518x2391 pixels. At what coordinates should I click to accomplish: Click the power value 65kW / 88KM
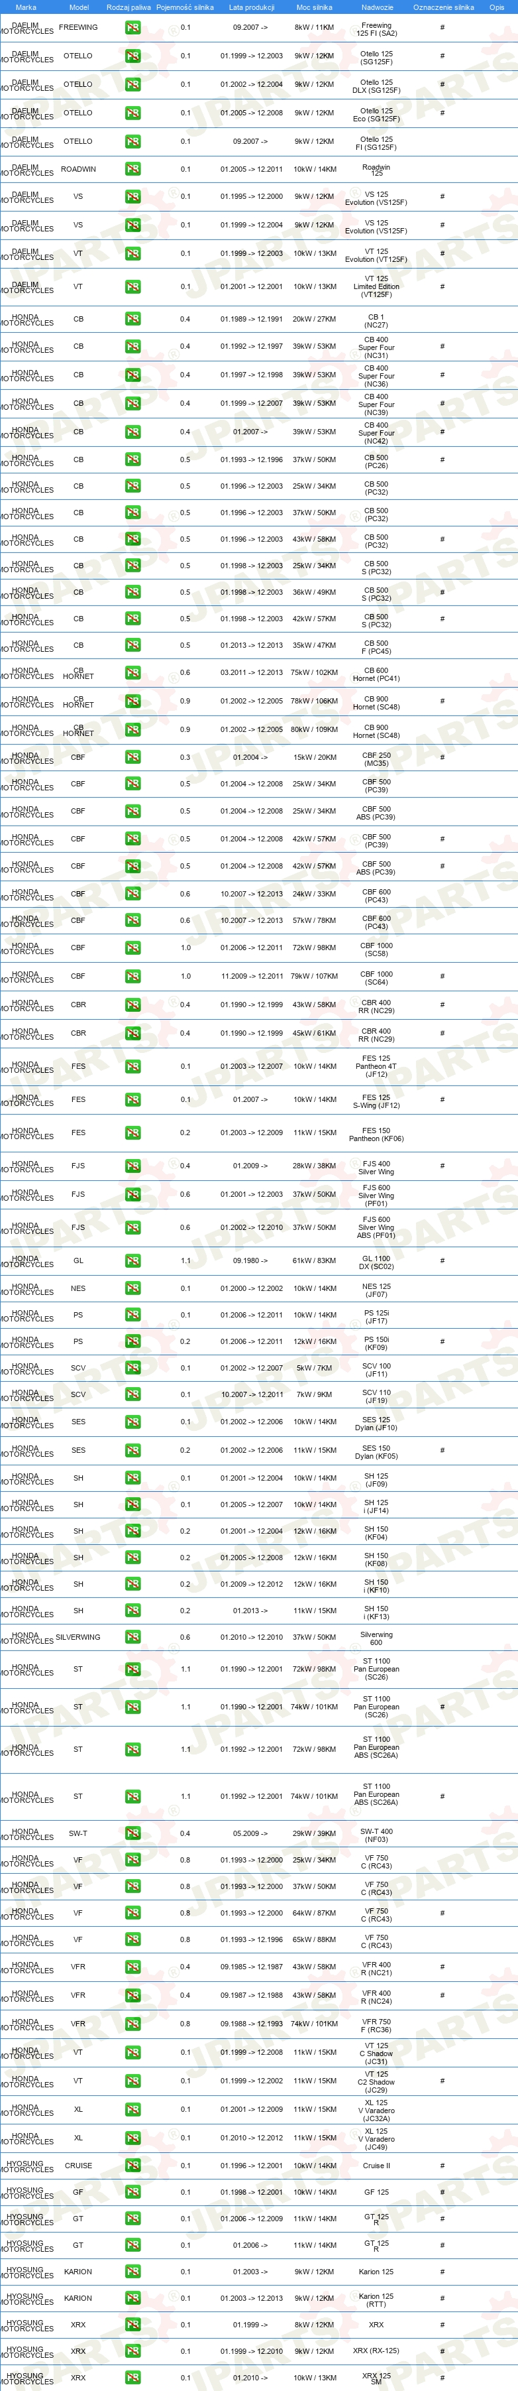[x=315, y=1940]
